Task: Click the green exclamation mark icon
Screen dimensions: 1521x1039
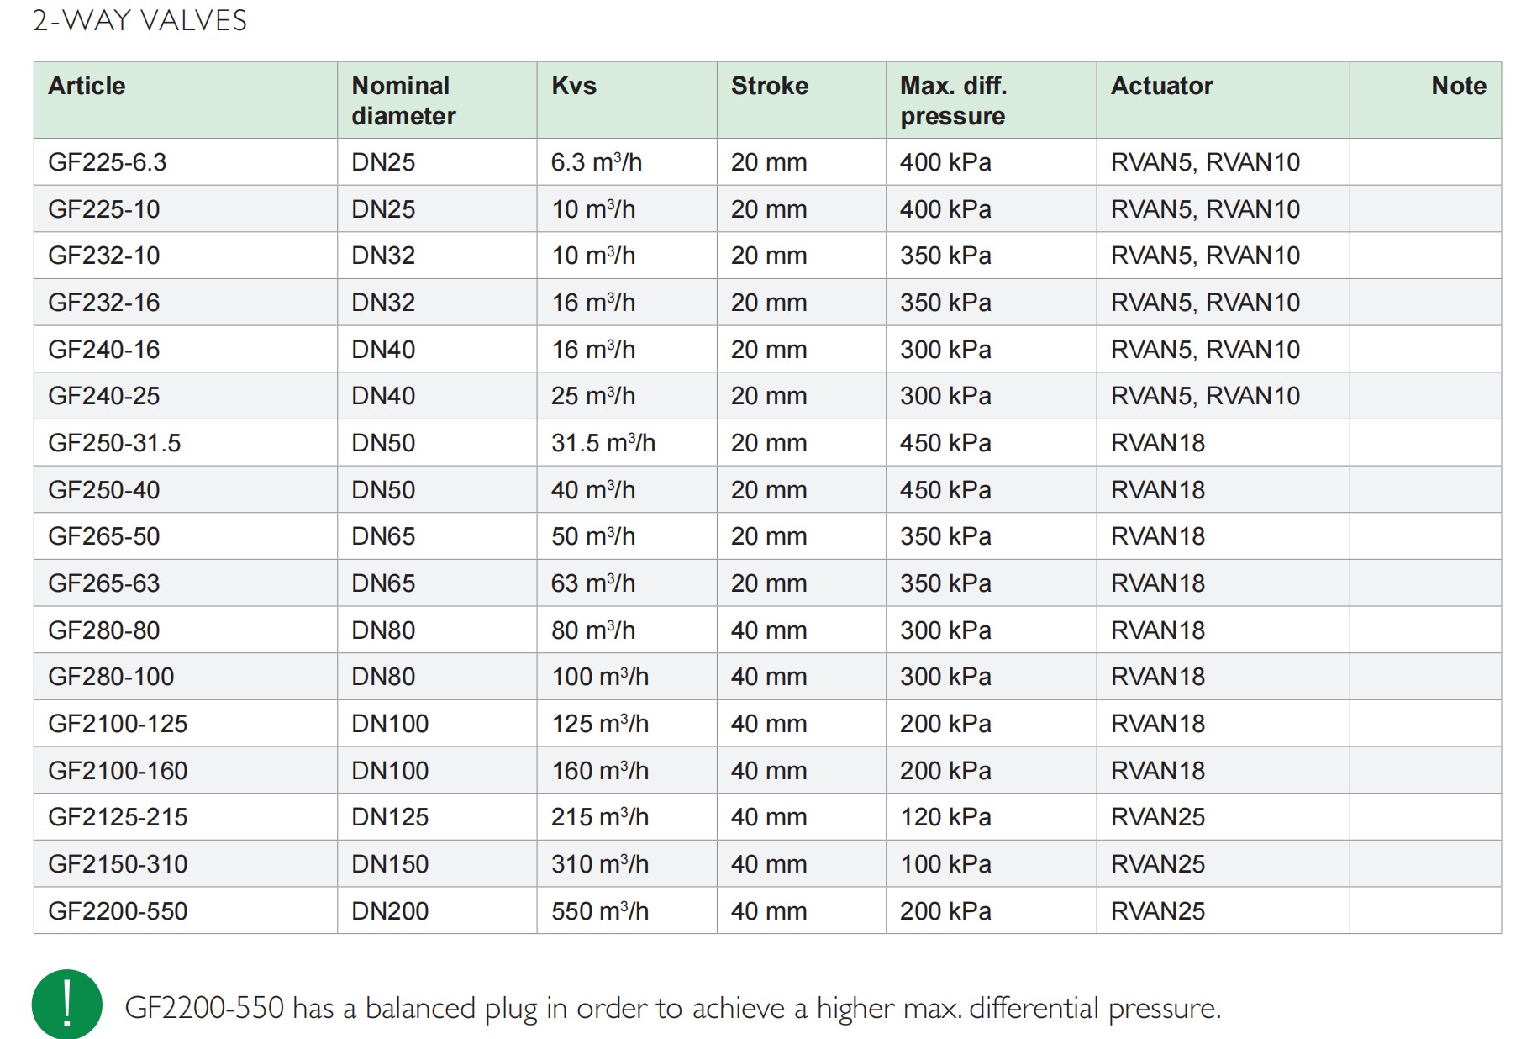Action: pos(67,1004)
